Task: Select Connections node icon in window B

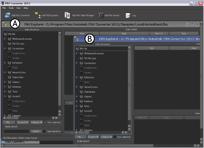Action: pos(81,63)
